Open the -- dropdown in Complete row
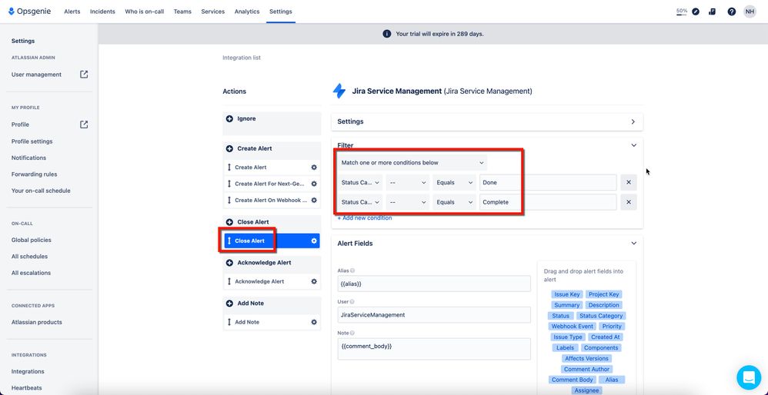768x395 pixels. 408,202
